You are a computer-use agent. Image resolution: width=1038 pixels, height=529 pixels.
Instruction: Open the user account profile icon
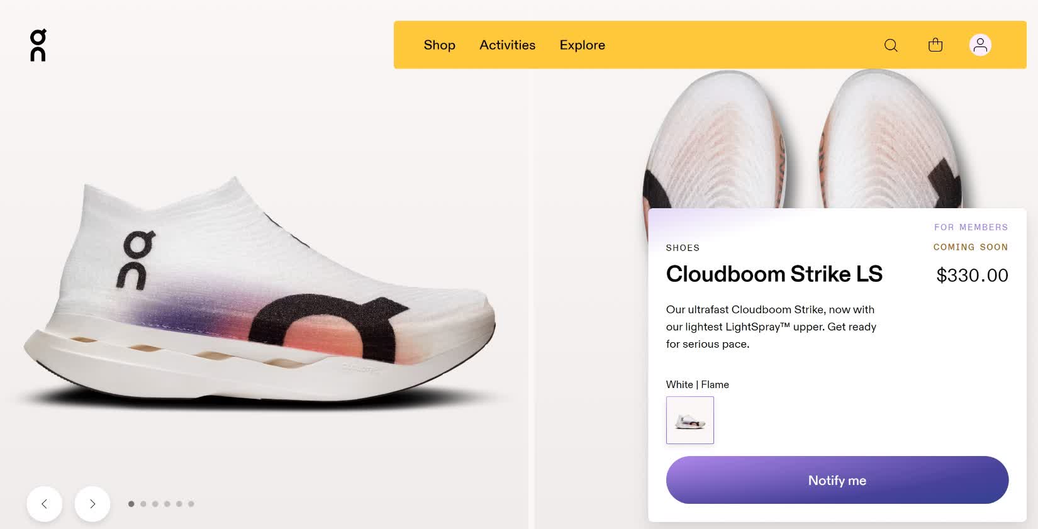click(980, 45)
